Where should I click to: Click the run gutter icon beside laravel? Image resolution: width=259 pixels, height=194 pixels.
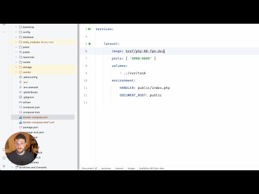90,44
